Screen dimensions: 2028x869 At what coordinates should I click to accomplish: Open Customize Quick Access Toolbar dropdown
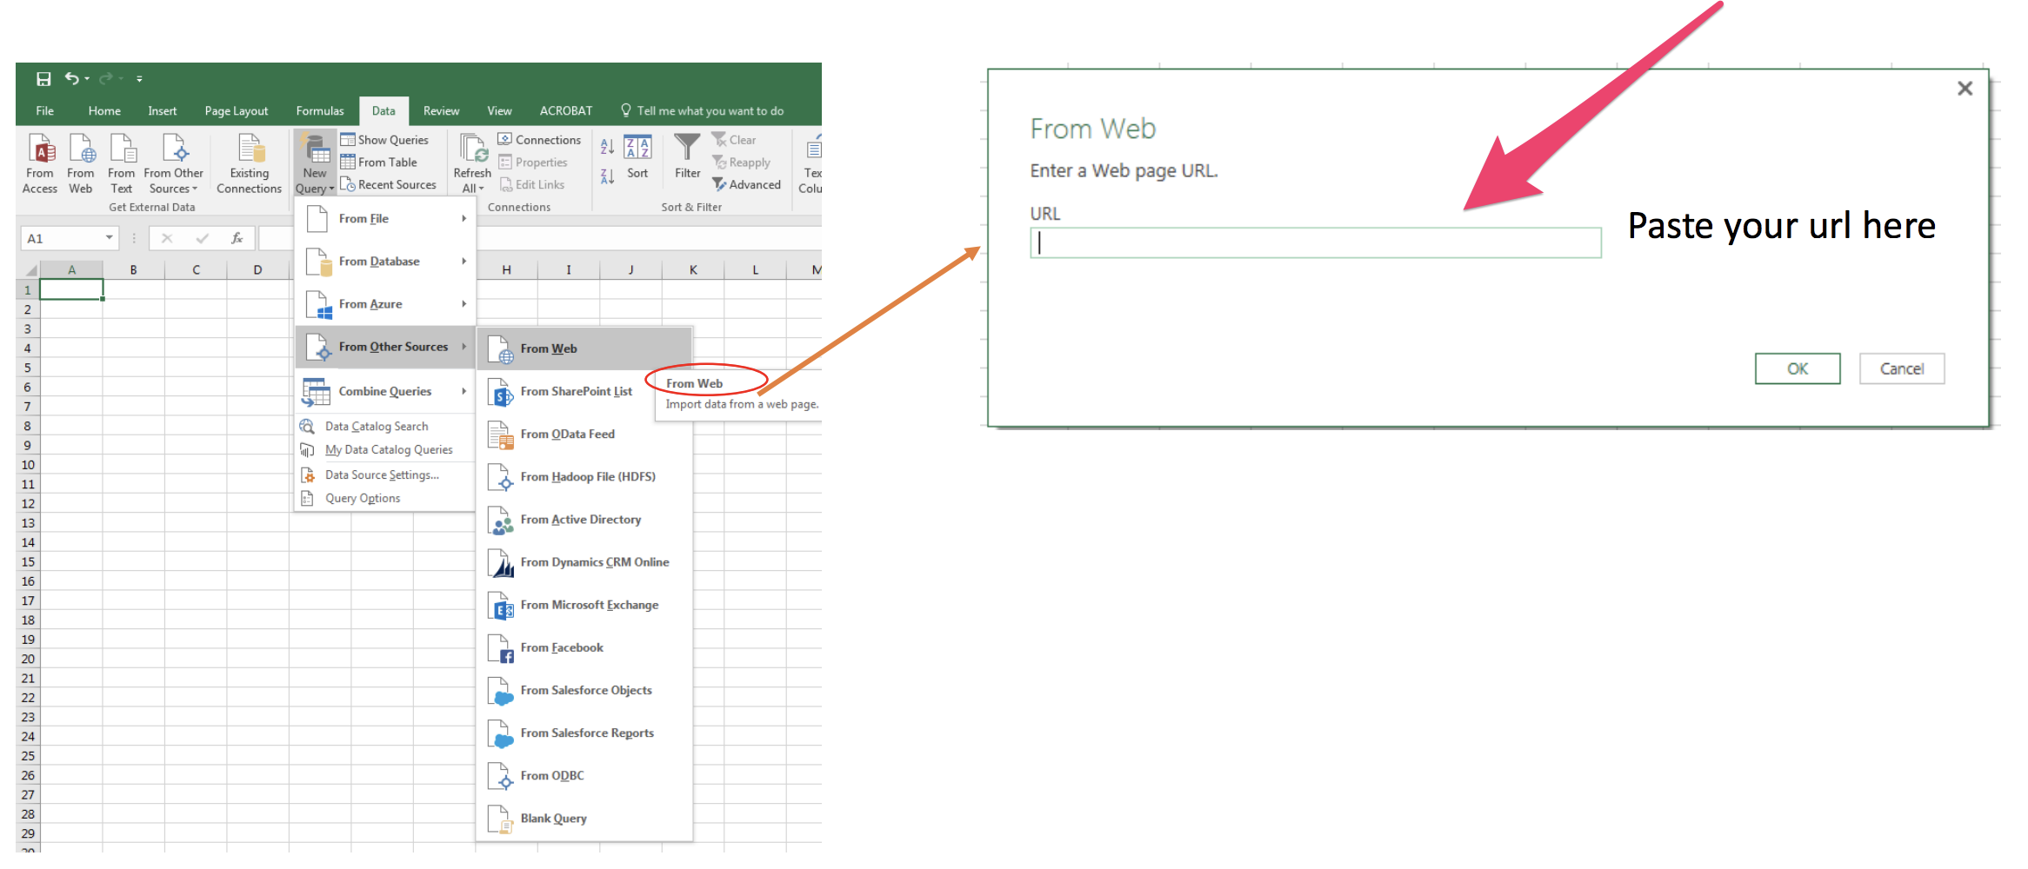pos(139,79)
